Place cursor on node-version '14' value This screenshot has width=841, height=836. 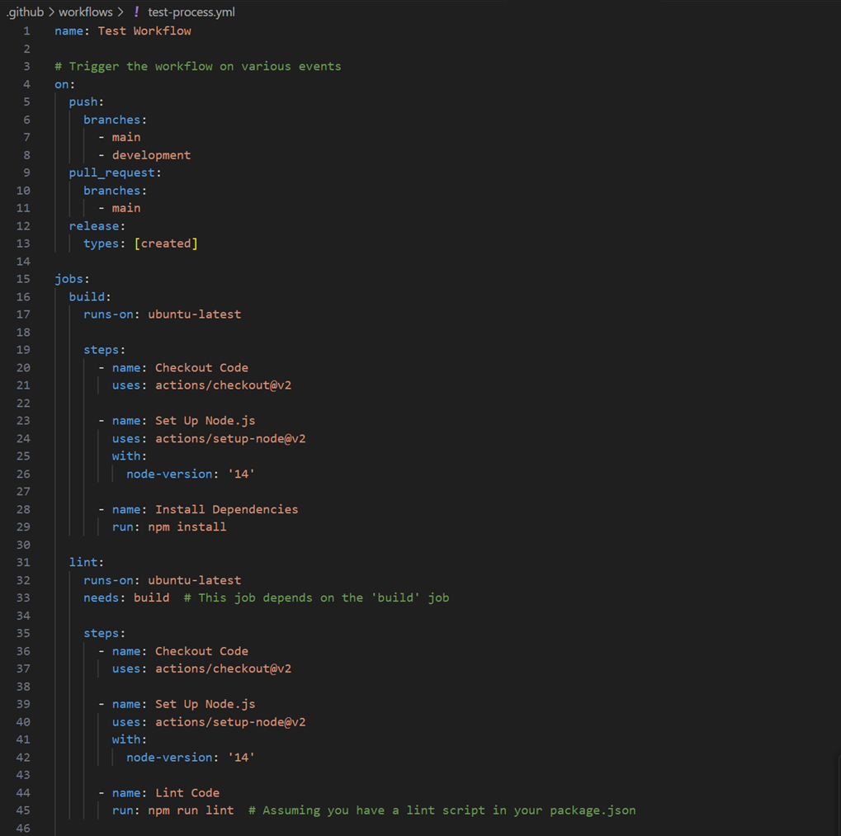tap(240, 474)
